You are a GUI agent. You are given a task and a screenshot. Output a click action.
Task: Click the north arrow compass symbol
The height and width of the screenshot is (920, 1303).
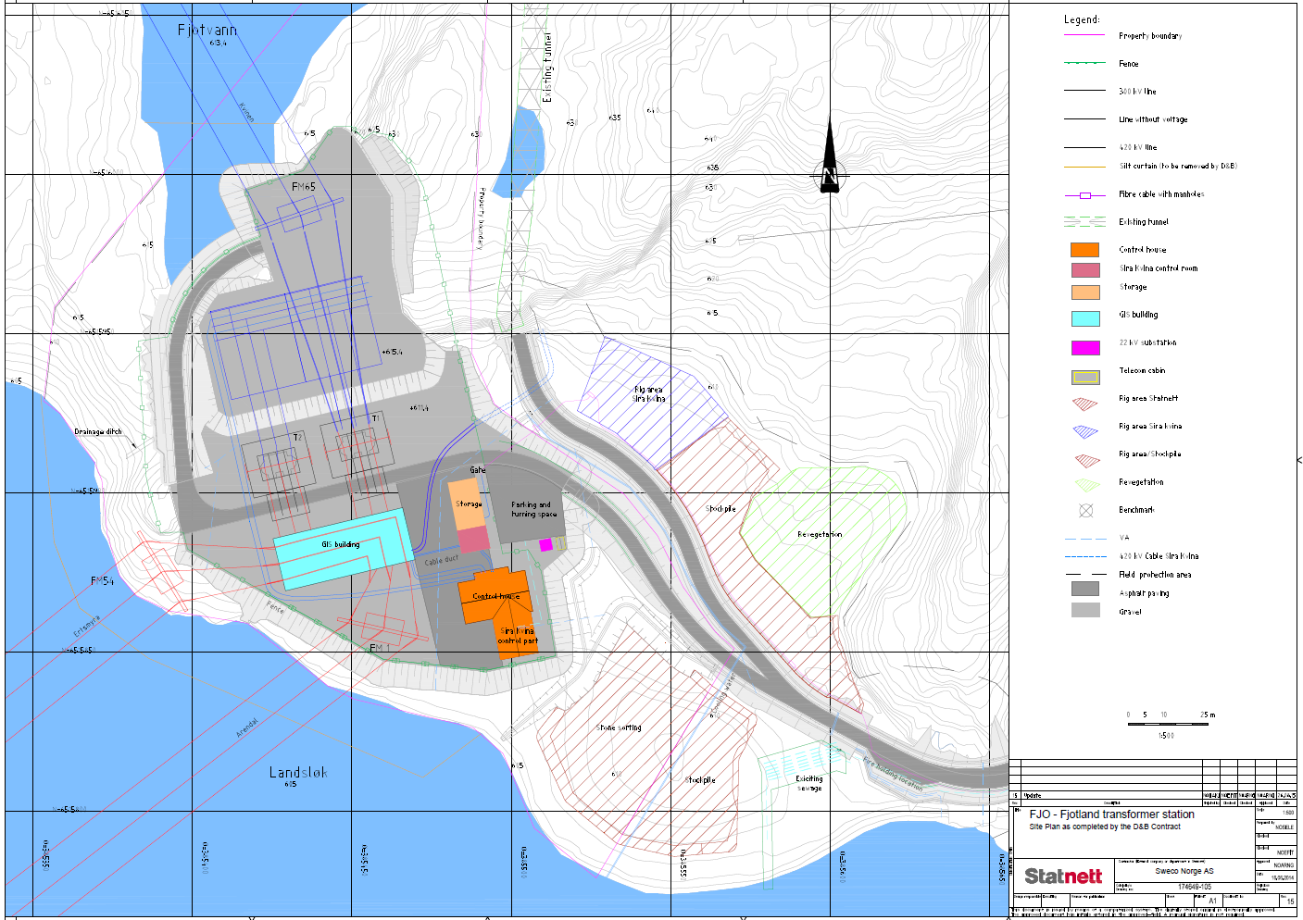830,157
